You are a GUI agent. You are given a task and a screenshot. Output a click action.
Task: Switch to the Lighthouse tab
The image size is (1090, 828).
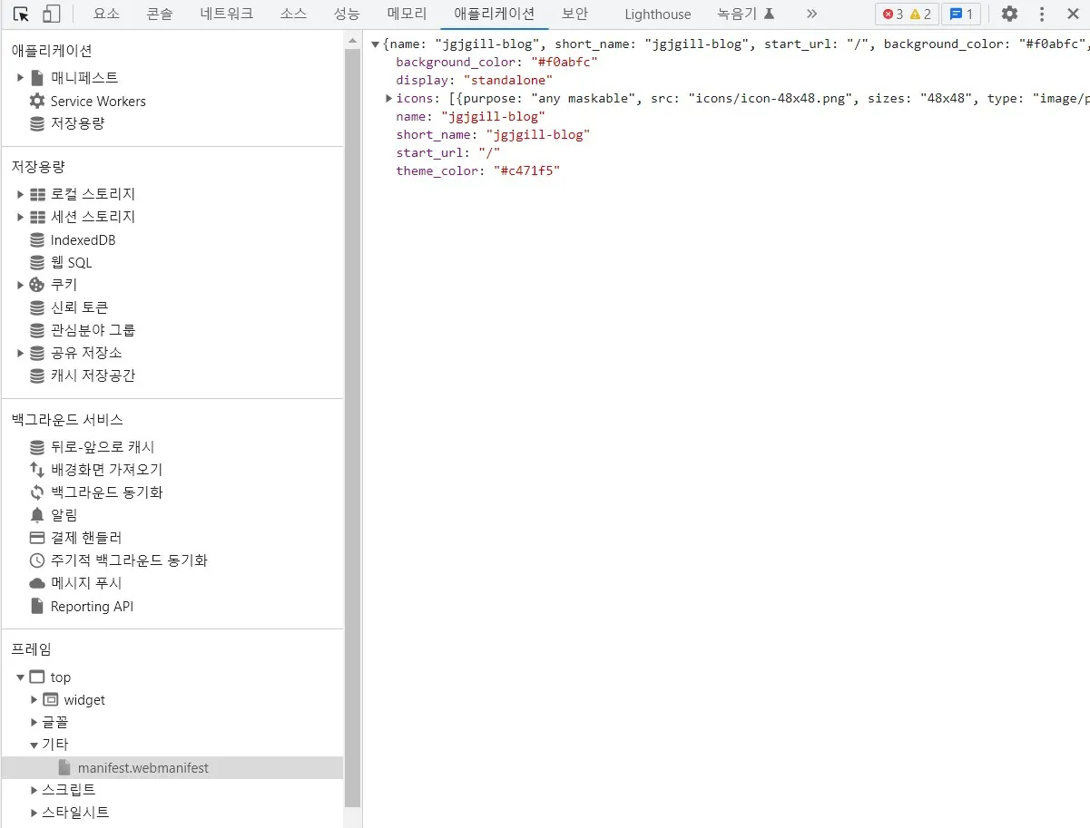tap(657, 14)
